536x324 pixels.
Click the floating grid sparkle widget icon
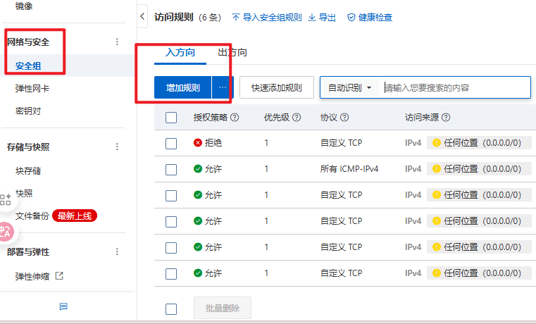click(x=6, y=199)
